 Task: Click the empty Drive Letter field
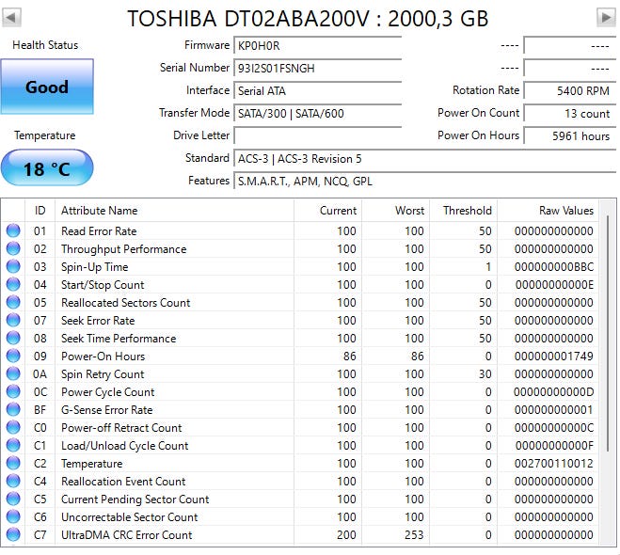coord(318,136)
